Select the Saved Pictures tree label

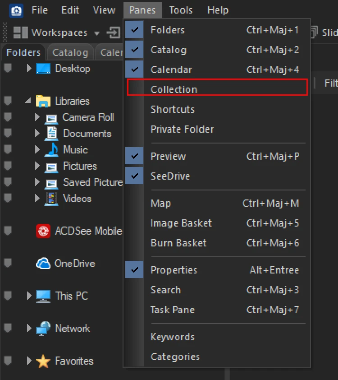[93, 182]
